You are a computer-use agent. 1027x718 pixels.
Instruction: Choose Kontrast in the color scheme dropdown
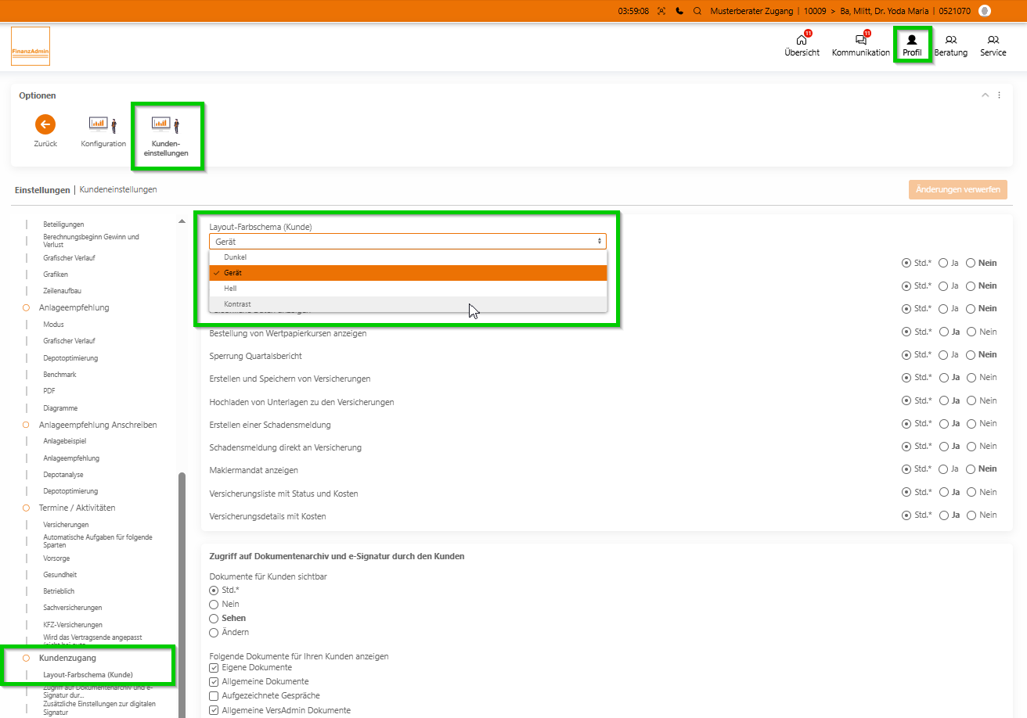pos(237,304)
